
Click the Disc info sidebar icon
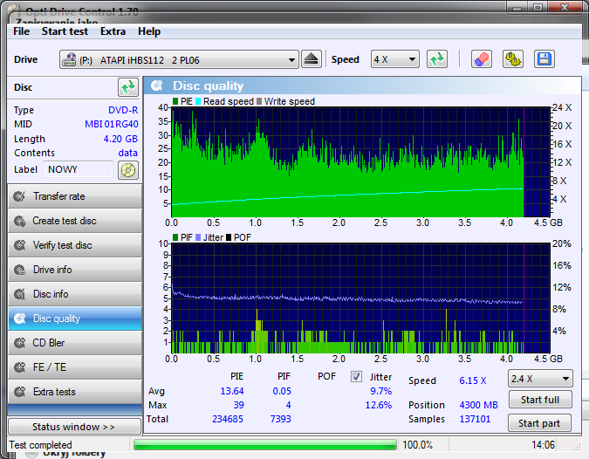click(x=19, y=294)
